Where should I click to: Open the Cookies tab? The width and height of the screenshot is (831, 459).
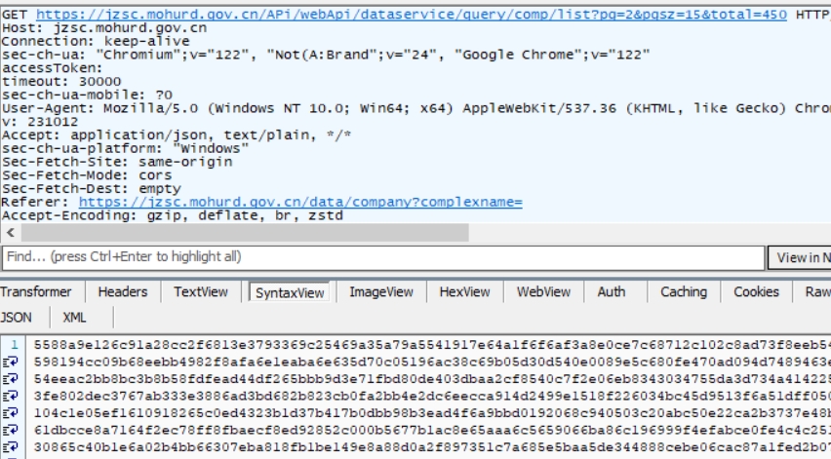pos(756,292)
